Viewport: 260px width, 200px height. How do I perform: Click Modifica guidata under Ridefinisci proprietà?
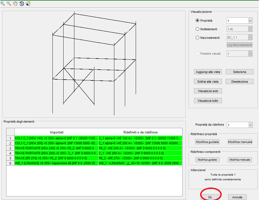pos(207,142)
